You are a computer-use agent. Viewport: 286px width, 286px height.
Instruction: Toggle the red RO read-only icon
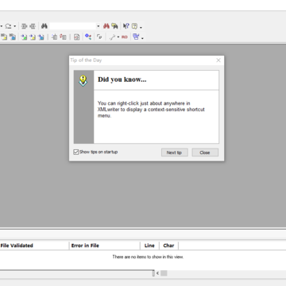click(x=125, y=37)
